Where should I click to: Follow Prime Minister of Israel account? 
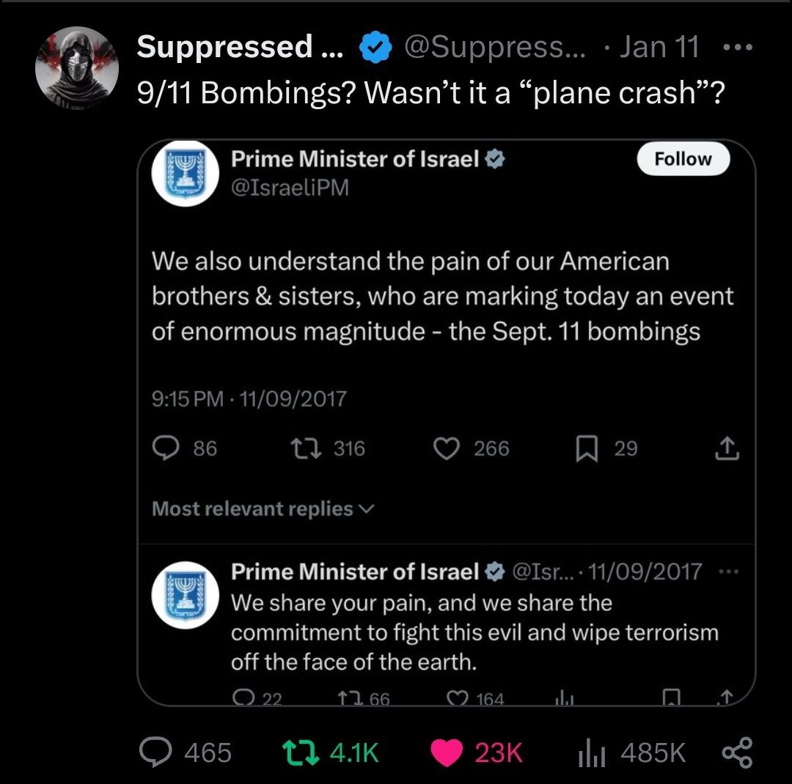[x=683, y=159]
